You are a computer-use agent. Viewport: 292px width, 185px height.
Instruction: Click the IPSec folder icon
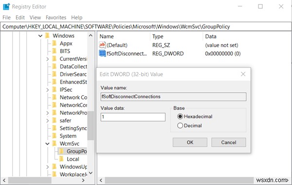pos(55,89)
